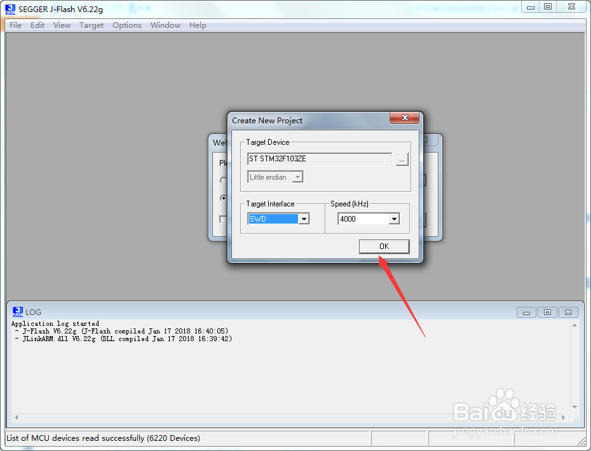Screen dimensions: 591x451
Task: Open the File menu
Action: (15, 25)
